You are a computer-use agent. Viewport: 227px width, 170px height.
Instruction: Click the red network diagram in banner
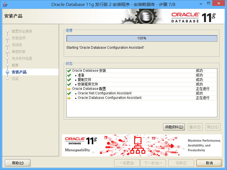coord(138,145)
